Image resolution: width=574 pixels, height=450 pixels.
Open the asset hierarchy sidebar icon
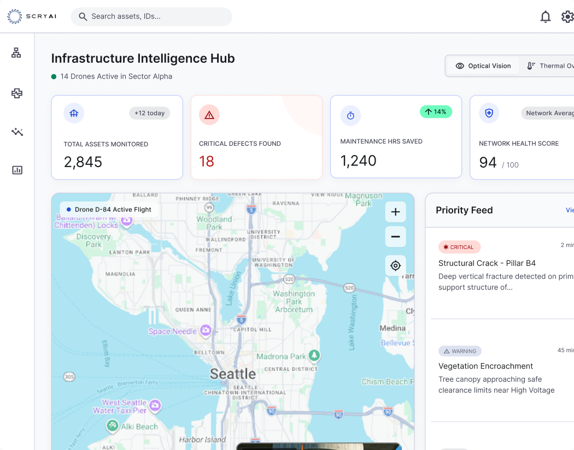[x=16, y=52]
